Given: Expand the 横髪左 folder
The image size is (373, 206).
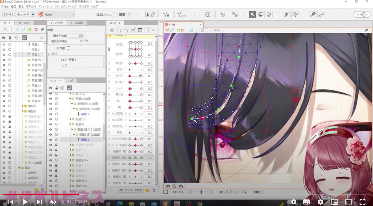Looking at the screenshot, I should [23, 106].
